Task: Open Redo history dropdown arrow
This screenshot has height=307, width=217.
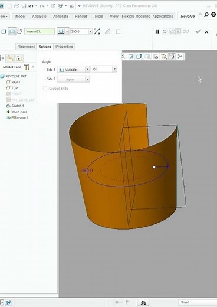Action: pyautogui.click(x=47, y=6)
